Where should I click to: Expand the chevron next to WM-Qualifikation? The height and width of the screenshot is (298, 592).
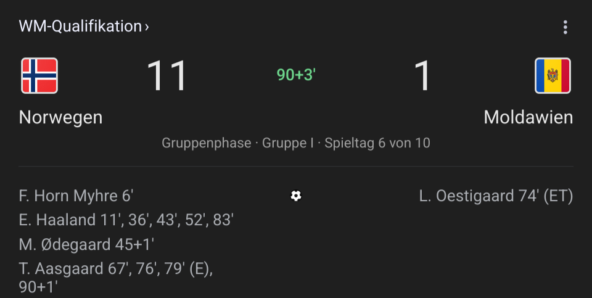147,27
